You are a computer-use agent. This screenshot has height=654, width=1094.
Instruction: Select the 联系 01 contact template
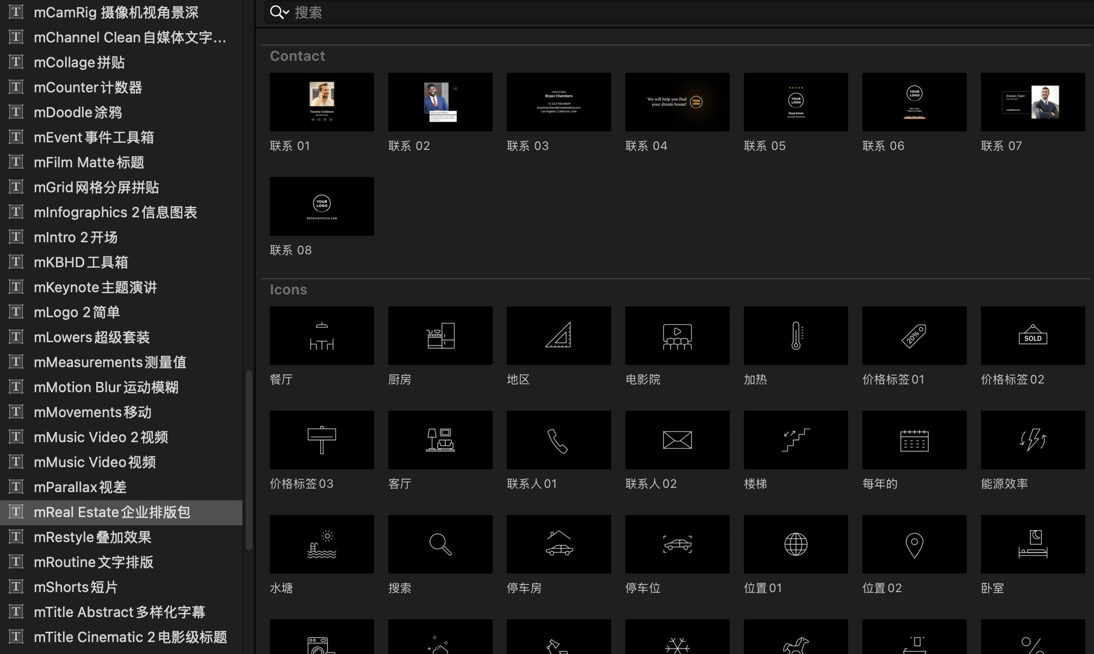(322, 102)
